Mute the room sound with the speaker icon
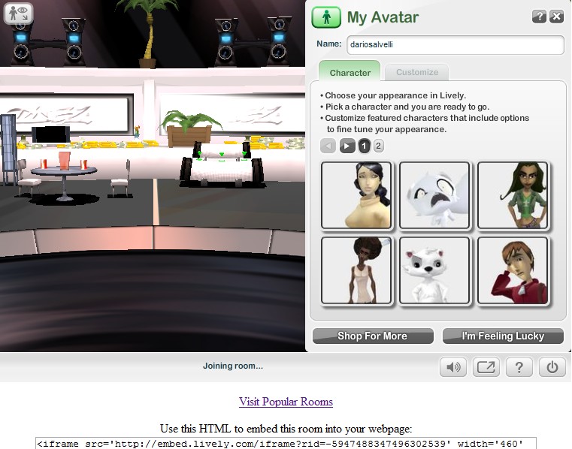 (x=452, y=367)
